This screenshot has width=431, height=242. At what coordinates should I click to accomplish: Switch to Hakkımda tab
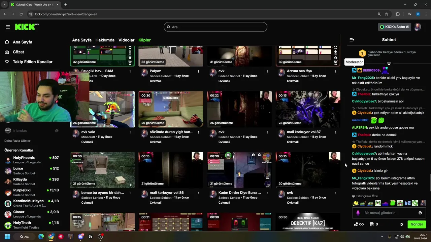(x=105, y=40)
